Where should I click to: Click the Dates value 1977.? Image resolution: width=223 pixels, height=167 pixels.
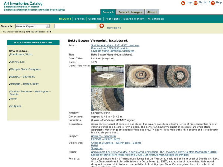[94, 62]
